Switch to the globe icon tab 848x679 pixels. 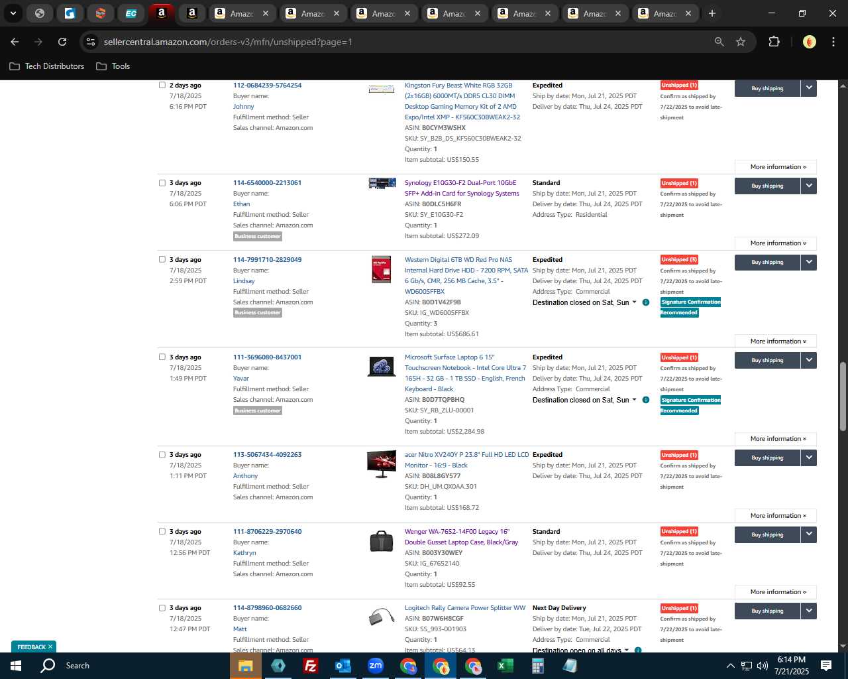tap(40, 13)
